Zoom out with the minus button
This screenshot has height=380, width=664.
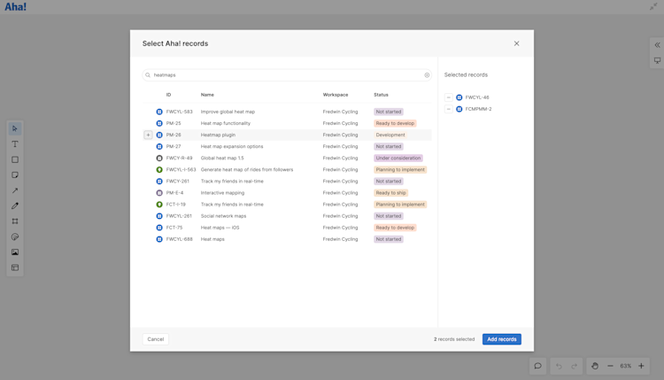click(x=610, y=366)
